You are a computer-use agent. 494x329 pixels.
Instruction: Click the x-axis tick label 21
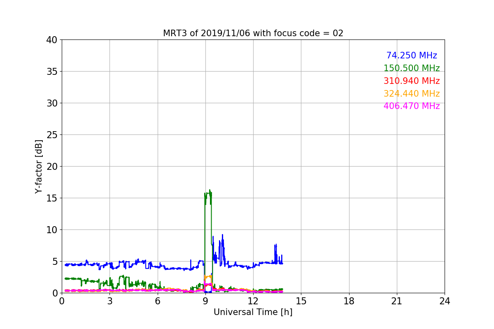click(x=396, y=301)
